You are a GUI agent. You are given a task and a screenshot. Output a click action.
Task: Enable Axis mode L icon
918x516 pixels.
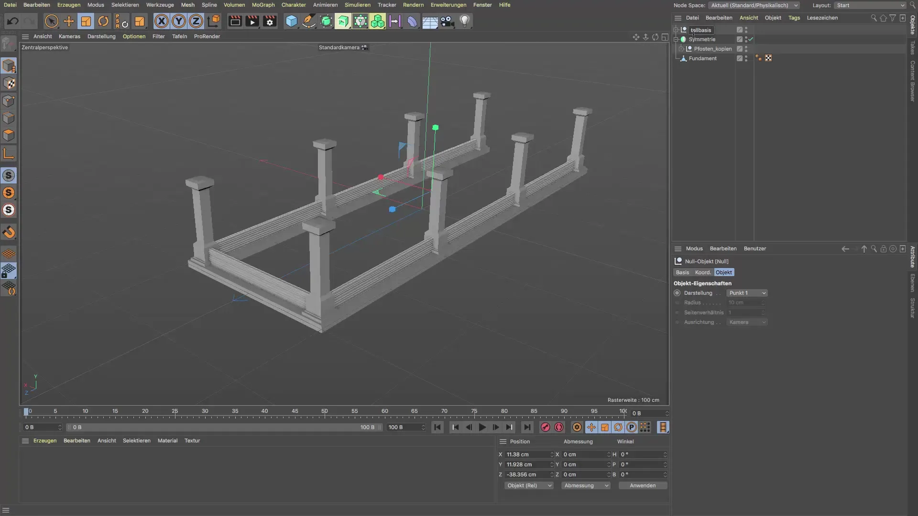(x=9, y=153)
